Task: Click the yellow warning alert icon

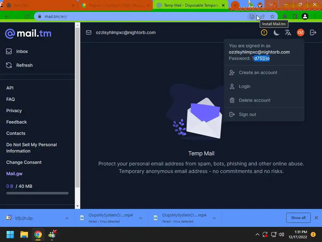Action: click(x=264, y=32)
